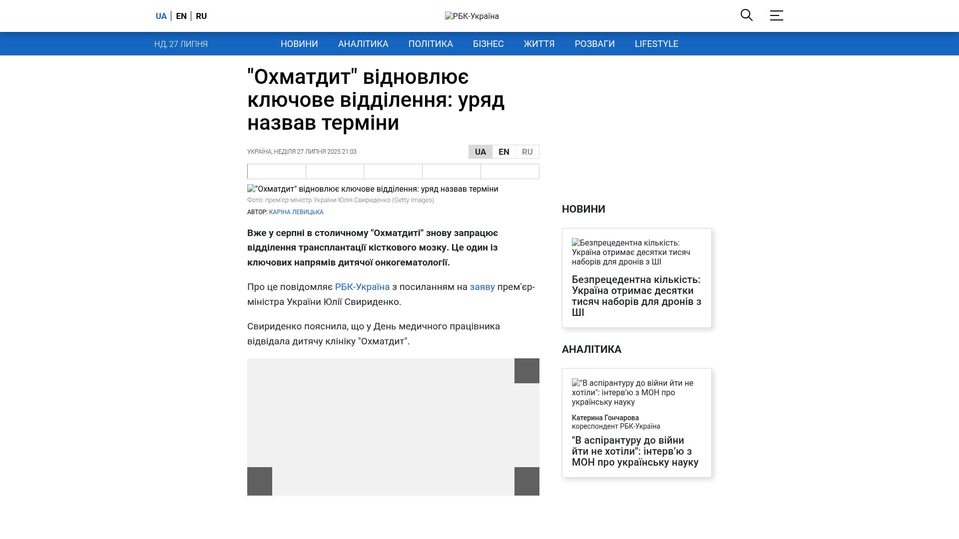Click the search magnifier icon

(x=746, y=15)
